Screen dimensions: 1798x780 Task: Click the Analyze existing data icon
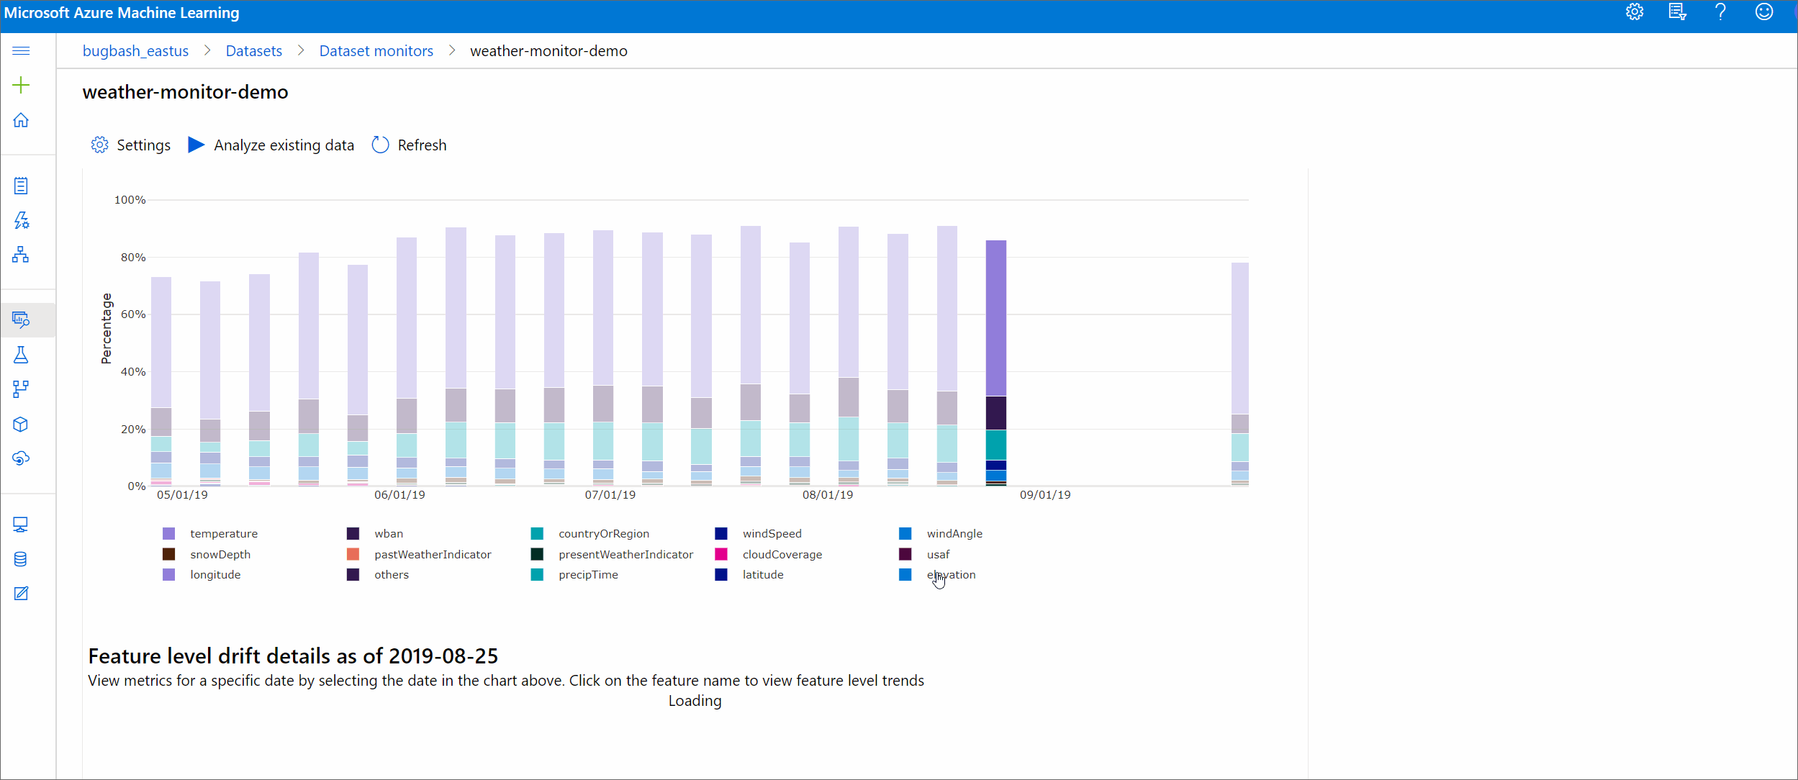(x=197, y=145)
